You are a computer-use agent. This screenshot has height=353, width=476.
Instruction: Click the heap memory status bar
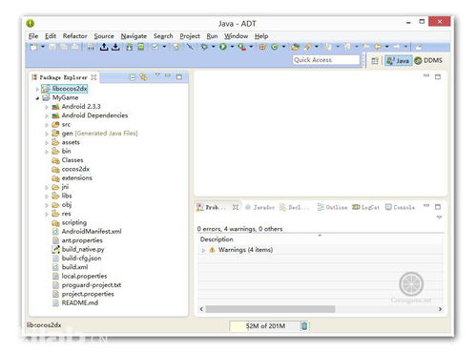pyautogui.click(x=265, y=326)
